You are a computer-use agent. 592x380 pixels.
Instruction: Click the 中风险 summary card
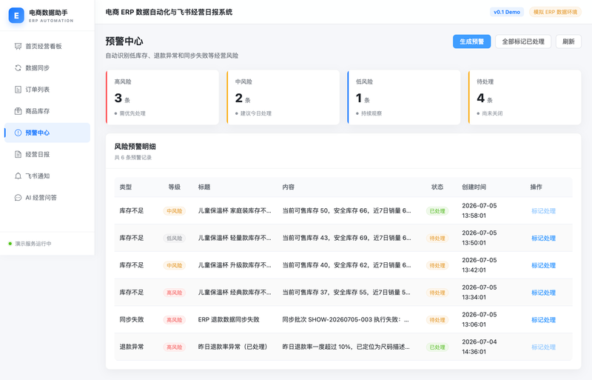tap(283, 97)
